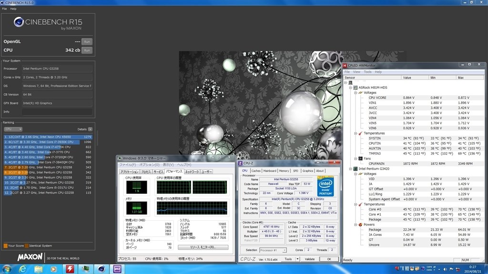Click the Action Center flag tray icon

click(x=452, y=269)
